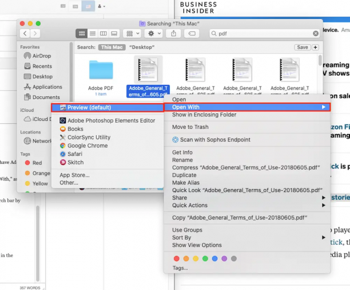350x290 pixels.
Task: Select the Red tag in sidebar
Action: 34,163
